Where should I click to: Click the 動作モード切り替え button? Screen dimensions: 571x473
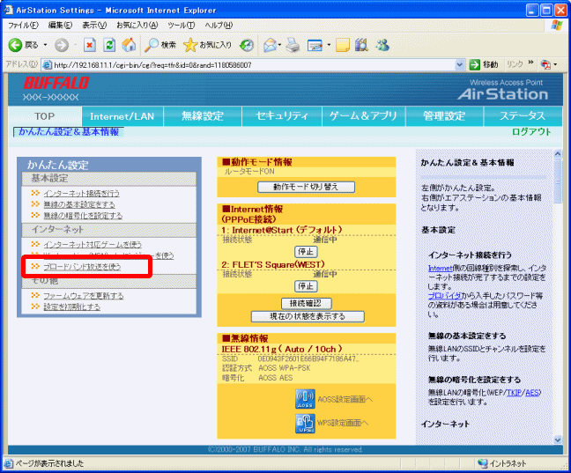click(306, 187)
